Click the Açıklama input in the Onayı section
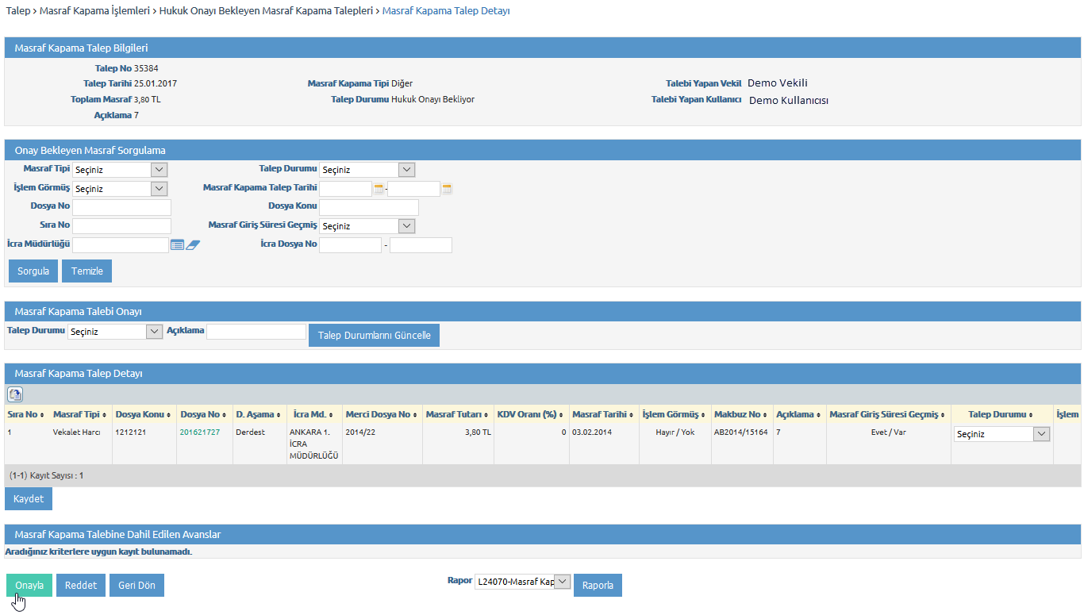Screen dimensions: 1084x615 click(x=256, y=332)
